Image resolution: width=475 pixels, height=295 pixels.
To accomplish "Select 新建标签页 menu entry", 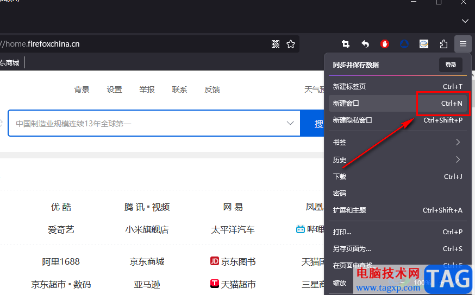I will point(397,86).
